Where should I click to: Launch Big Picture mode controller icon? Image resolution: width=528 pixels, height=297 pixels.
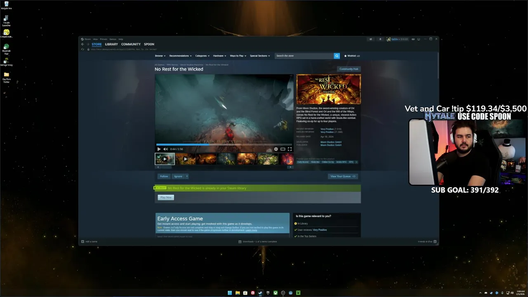pyautogui.click(x=412, y=39)
